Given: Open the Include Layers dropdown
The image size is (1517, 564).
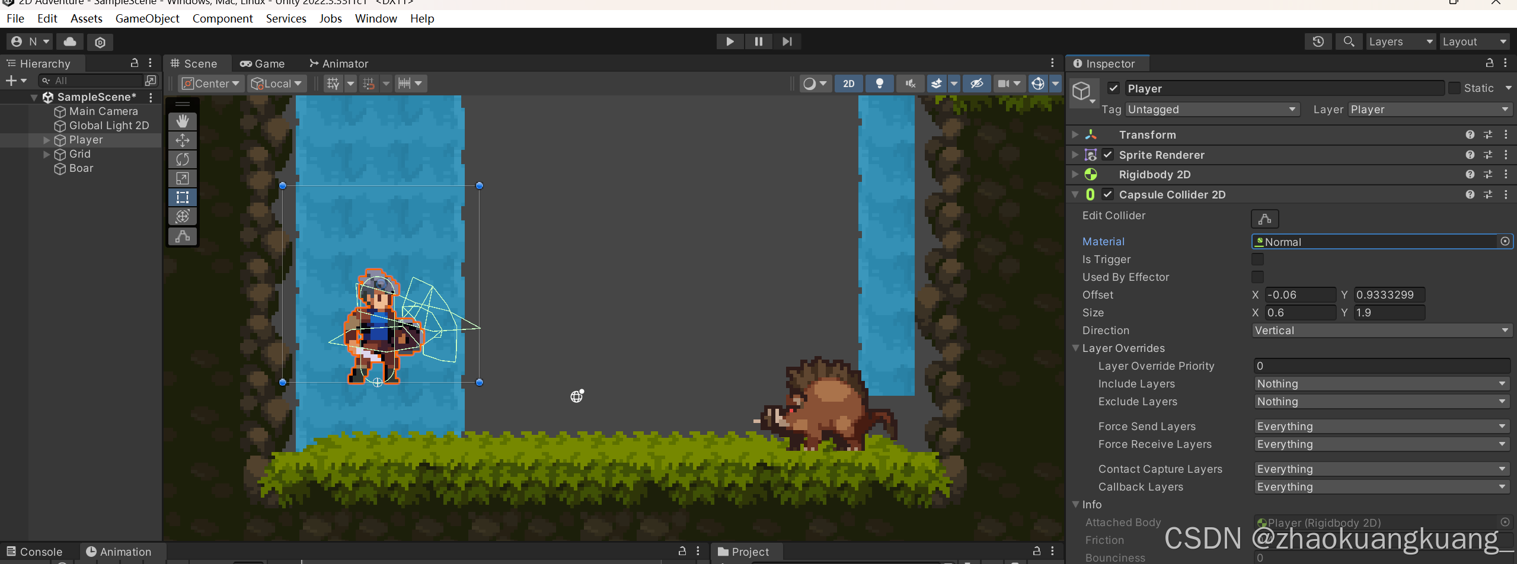Looking at the screenshot, I should point(1382,383).
